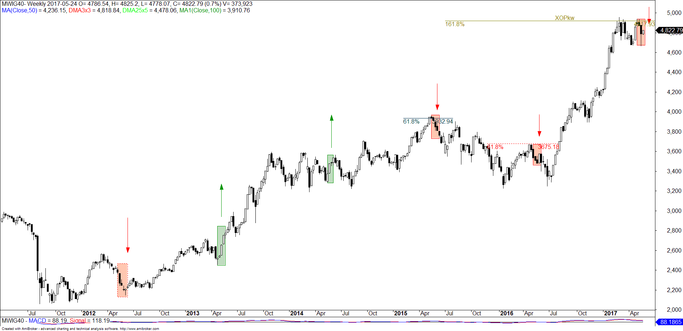The width and height of the screenshot is (683, 331).
Task: Click the red highlighted box at the 2015 peak
Action: pos(435,127)
